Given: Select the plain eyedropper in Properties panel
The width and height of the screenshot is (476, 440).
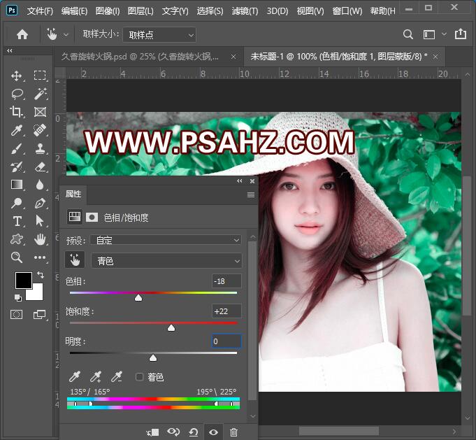Looking at the screenshot, I should pyautogui.click(x=74, y=377).
